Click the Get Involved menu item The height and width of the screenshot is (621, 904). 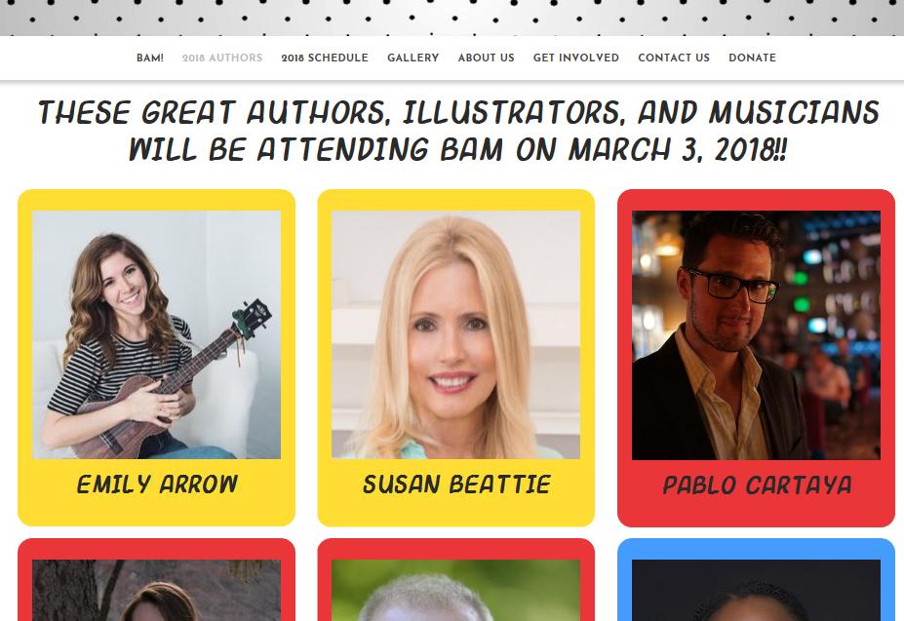coord(576,58)
